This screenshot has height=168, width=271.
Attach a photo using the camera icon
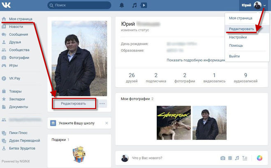[222, 158]
